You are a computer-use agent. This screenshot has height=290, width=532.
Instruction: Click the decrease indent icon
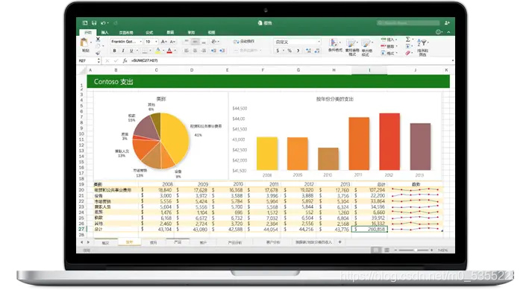click(x=213, y=51)
